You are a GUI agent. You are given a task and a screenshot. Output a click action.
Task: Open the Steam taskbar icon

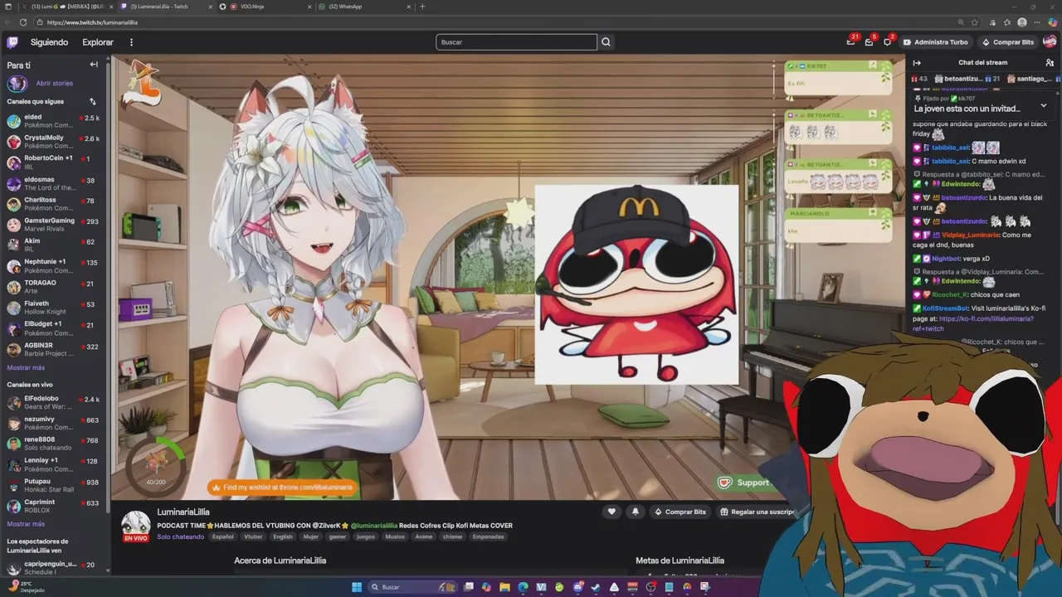coord(596,587)
